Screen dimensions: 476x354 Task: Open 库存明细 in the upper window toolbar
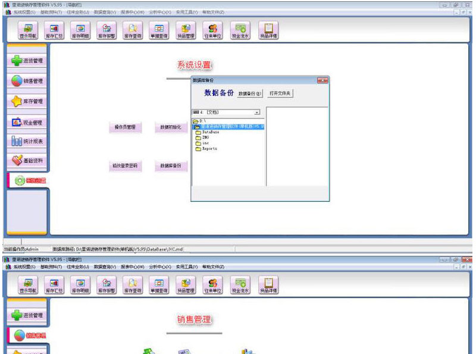point(80,30)
